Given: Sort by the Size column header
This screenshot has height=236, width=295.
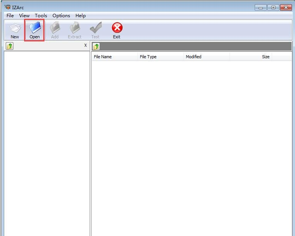Looking at the screenshot, I should 251,57.
